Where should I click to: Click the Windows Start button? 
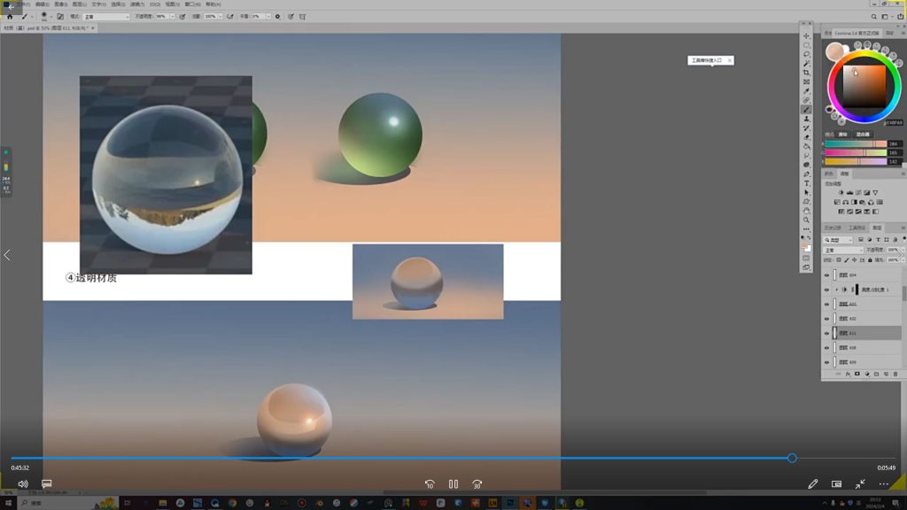tap(10, 503)
